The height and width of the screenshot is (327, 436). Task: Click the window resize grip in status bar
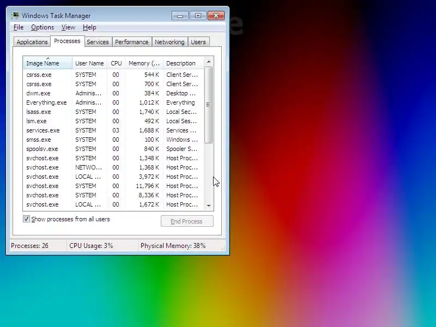click(x=223, y=249)
